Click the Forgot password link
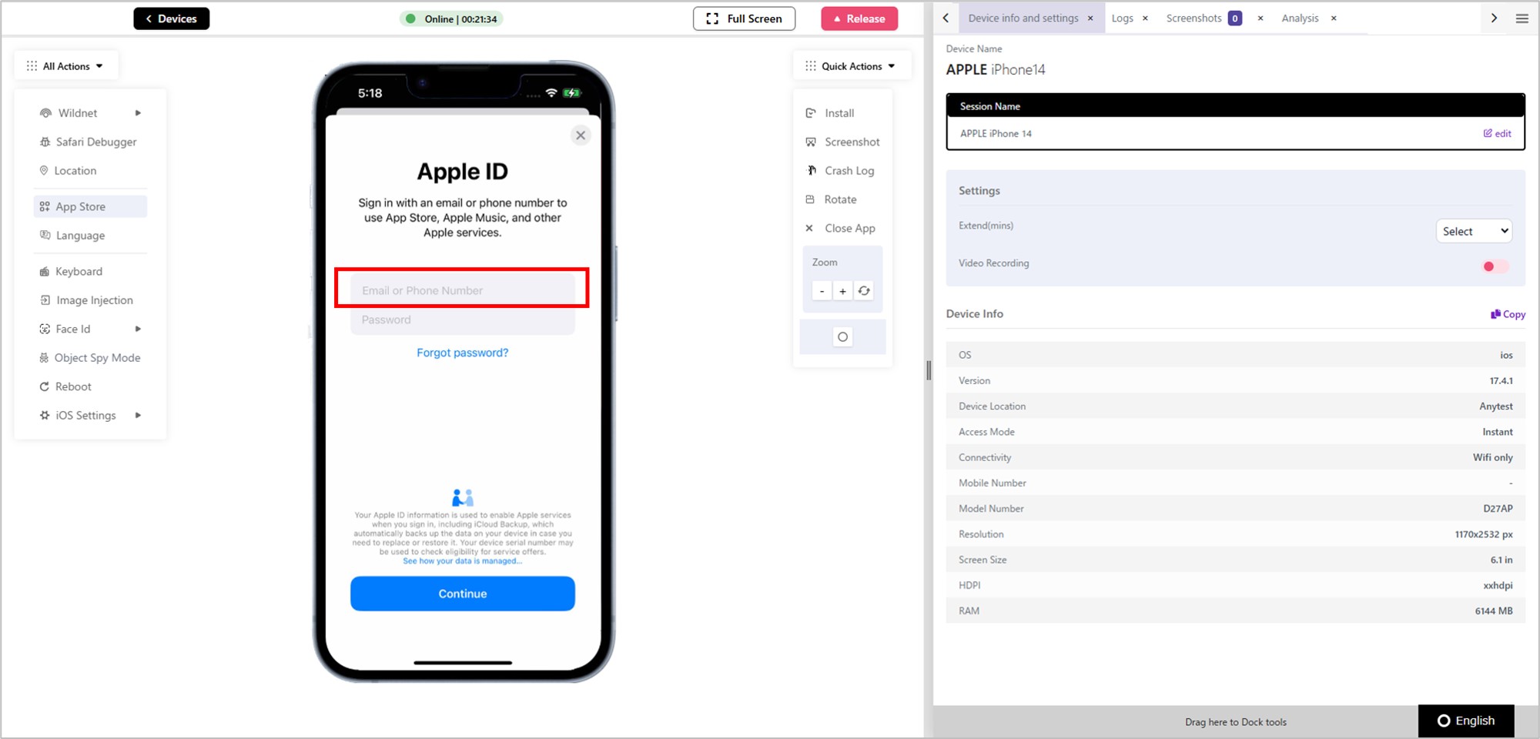 [x=462, y=353]
